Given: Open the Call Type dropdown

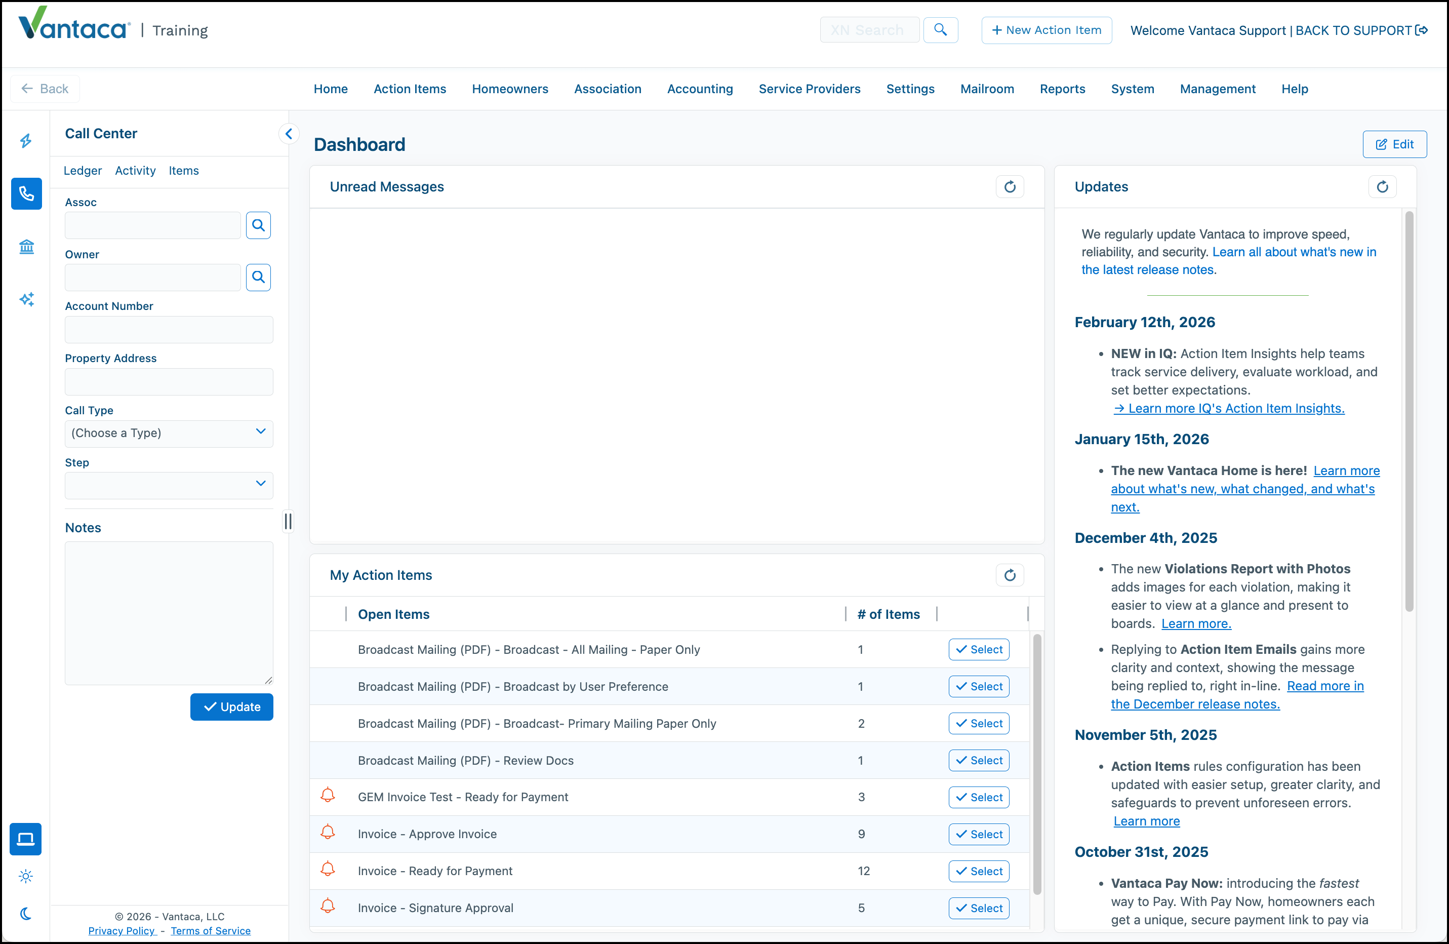Looking at the screenshot, I should [x=169, y=433].
